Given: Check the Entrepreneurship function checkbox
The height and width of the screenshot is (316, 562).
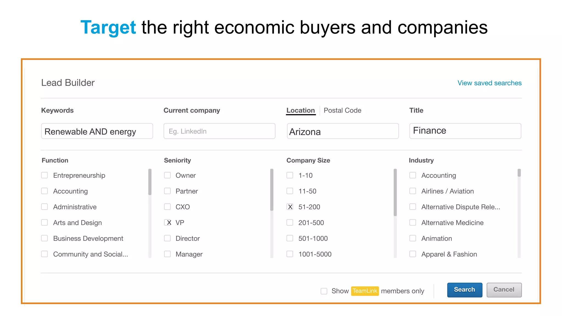Looking at the screenshot, I should pos(44,175).
